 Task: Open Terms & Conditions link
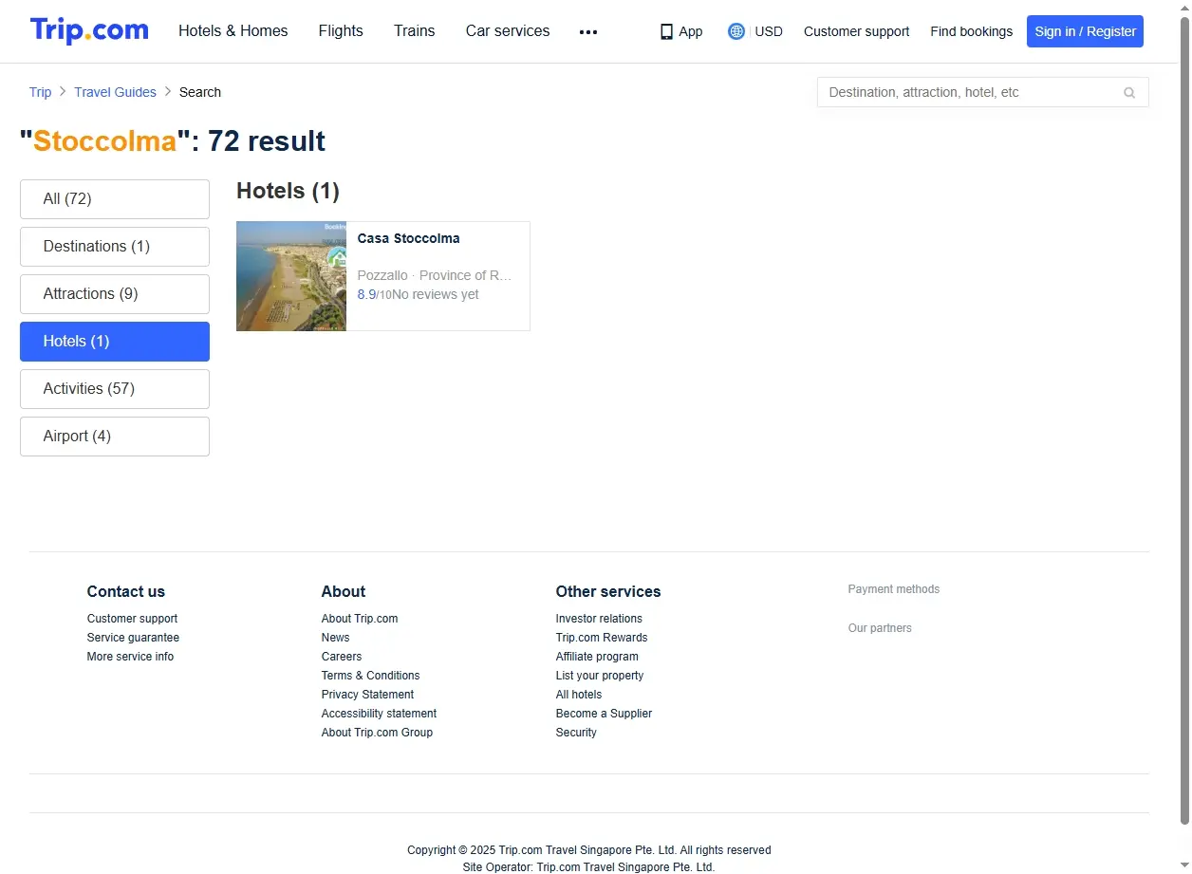(370, 676)
